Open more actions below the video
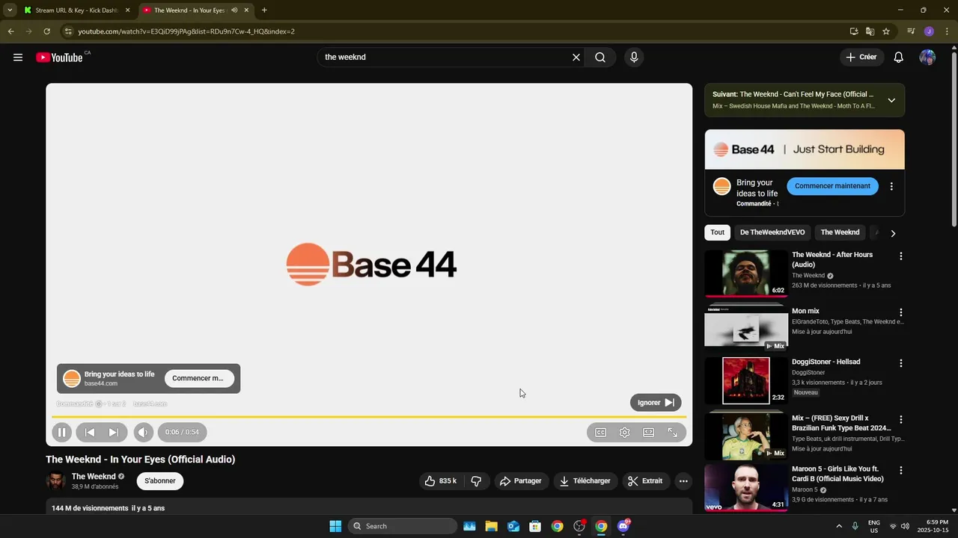Image resolution: width=958 pixels, height=538 pixels. click(683, 480)
